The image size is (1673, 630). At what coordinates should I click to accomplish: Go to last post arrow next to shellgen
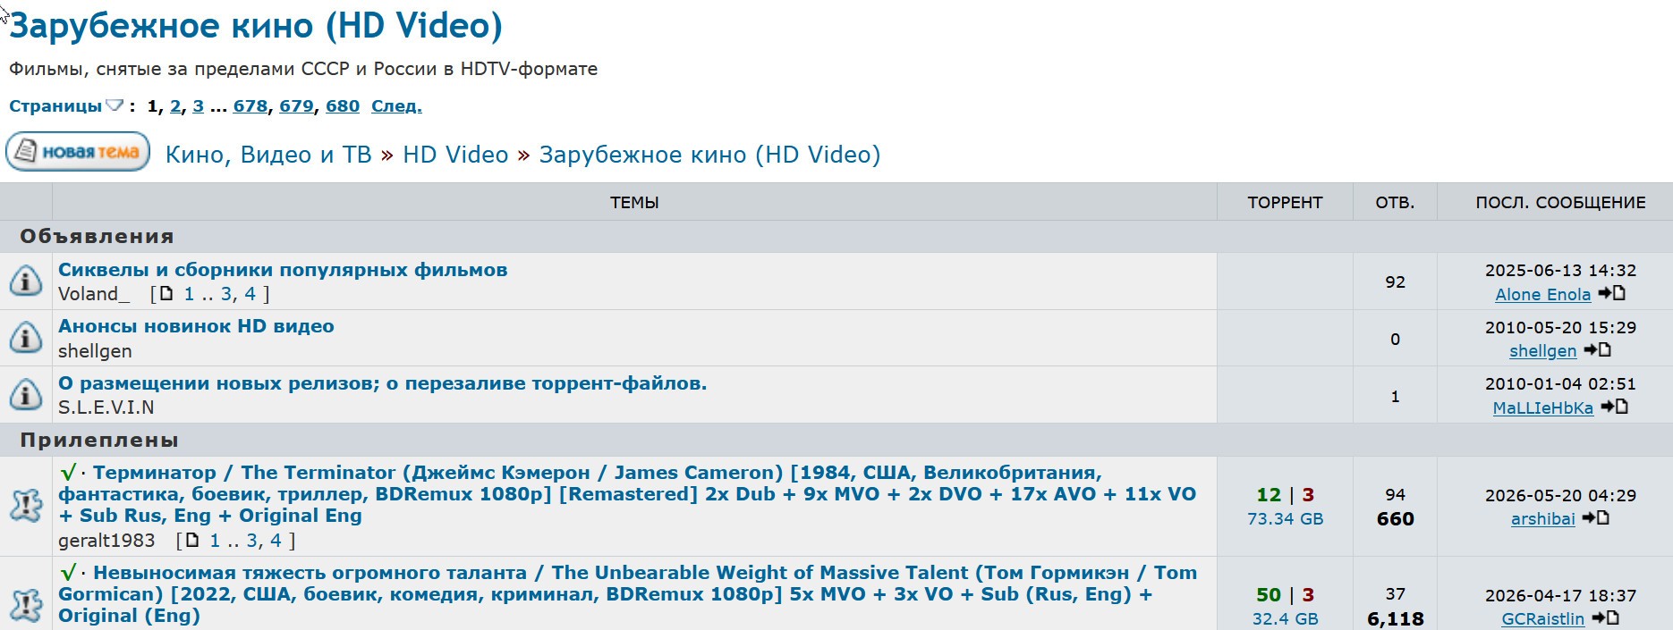pyautogui.click(x=1597, y=350)
